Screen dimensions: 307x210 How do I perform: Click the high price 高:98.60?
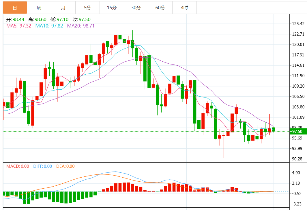pos(38,19)
